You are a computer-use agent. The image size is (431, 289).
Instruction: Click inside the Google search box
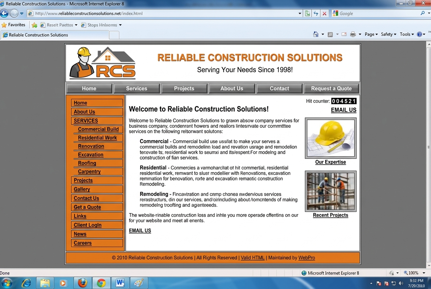375,13
